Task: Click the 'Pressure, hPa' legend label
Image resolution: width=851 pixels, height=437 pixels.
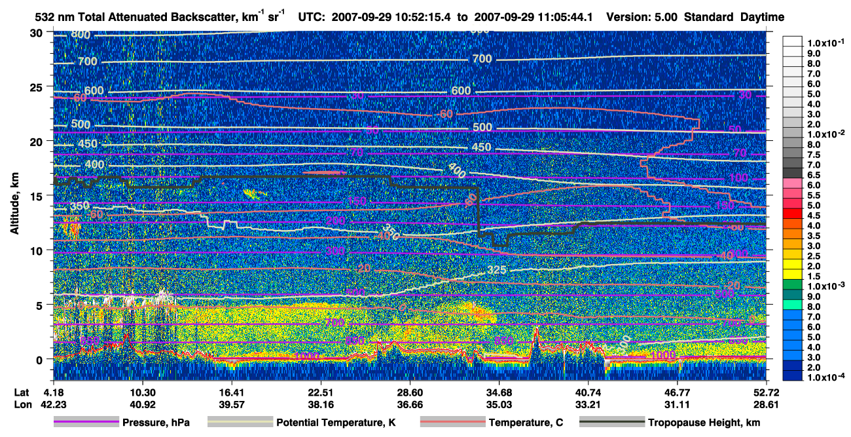Action: tap(156, 423)
